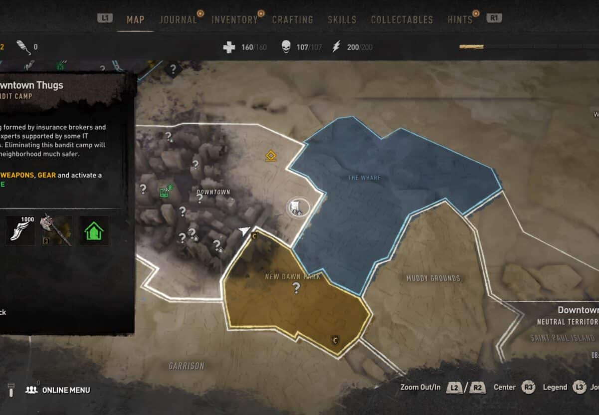Click the skull immunity stat icon
This screenshot has width=599, height=415.
(x=286, y=47)
